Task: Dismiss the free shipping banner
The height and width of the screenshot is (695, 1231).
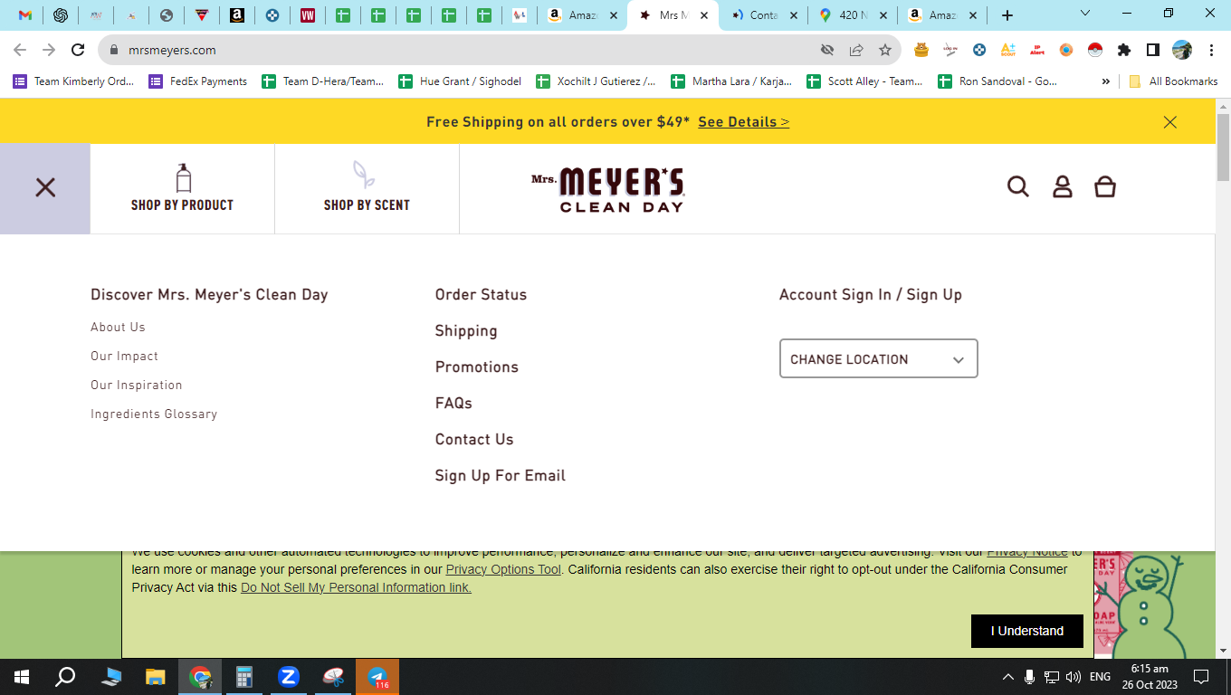Action: (1170, 122)
